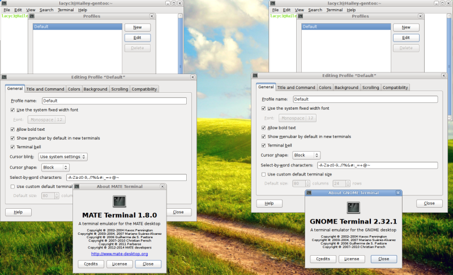Click window menu icon of right terminal titlebar

[x=272, y=3]
